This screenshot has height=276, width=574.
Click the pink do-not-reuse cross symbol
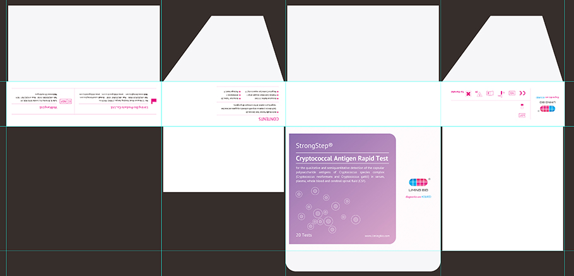click(468, 93)
